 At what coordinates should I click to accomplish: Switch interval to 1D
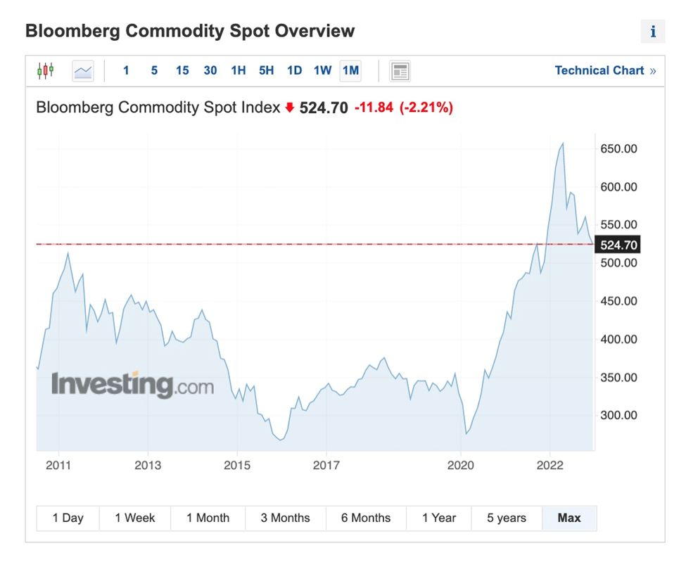point(295,70)
